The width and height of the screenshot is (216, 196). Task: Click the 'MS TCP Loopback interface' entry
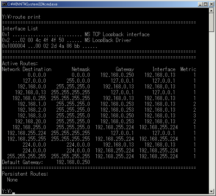click(117, 34)
